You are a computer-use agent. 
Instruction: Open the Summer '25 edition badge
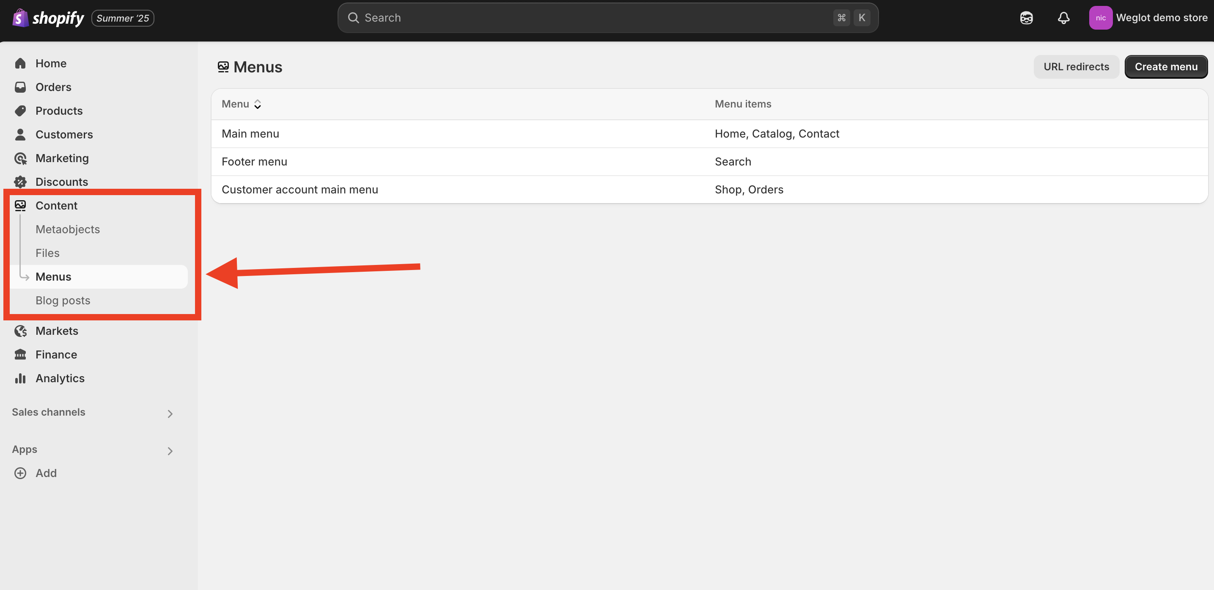pyautogui.click(x=123, y=18)
